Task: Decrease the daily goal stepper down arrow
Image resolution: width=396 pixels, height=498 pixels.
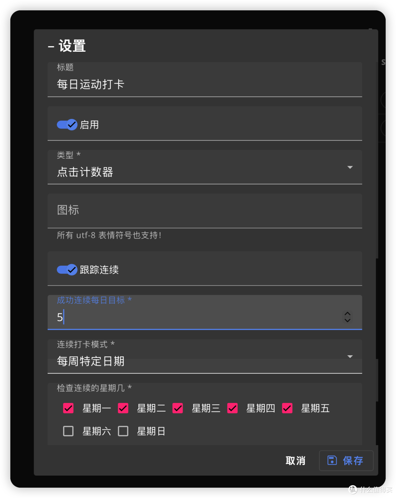Action: (x=347, y=320)
